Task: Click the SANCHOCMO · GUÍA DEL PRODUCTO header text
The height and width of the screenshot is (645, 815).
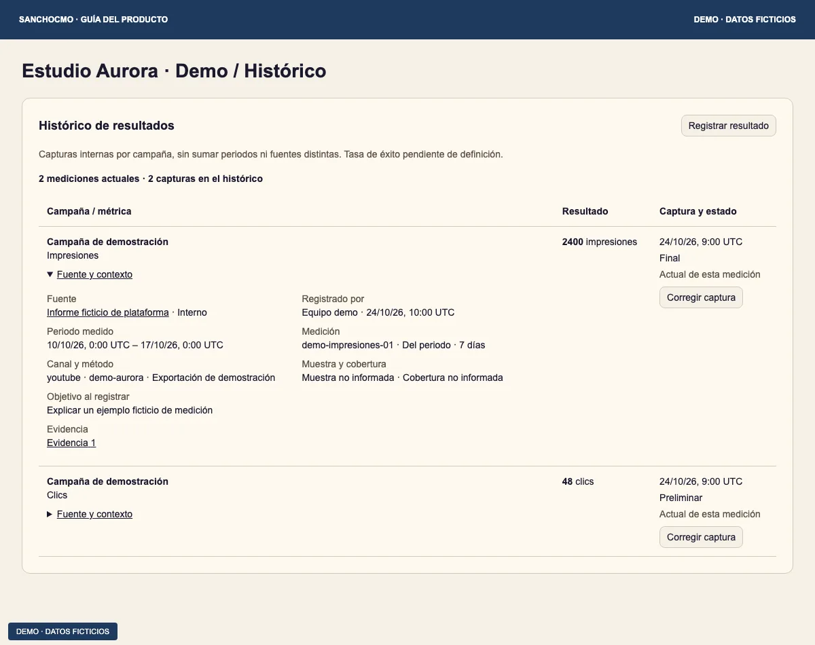Action: (94, 20)
